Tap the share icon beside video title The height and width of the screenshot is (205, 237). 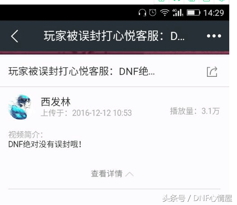212,72
